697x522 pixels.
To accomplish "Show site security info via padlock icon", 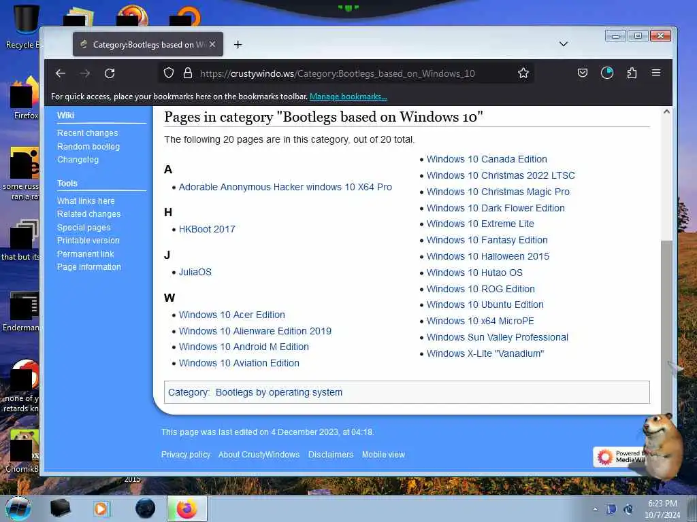I will [x=188, y=73].
